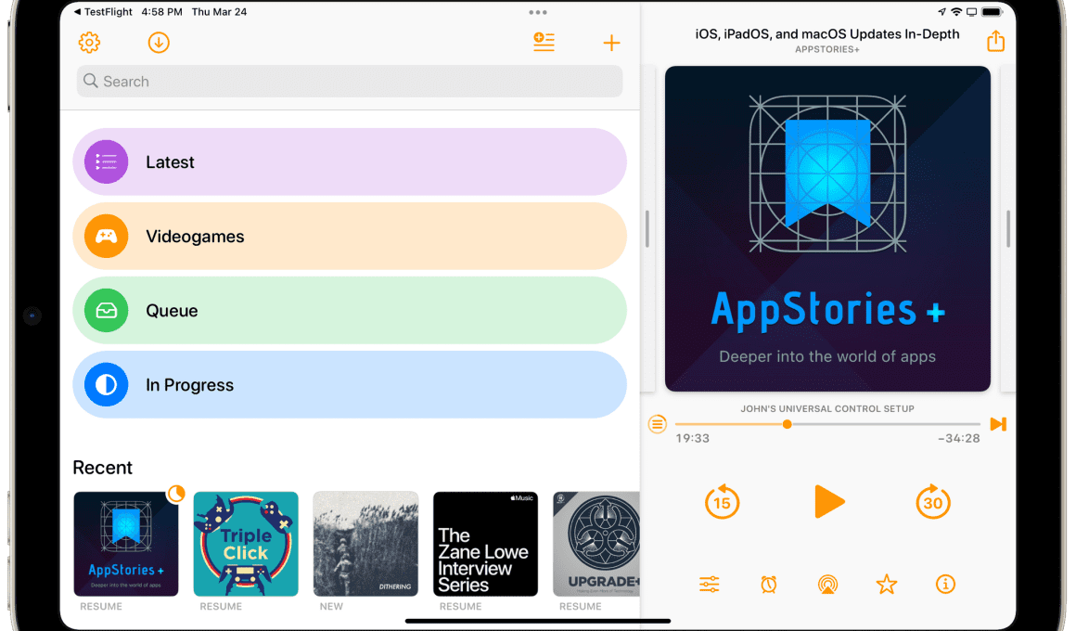Add a podcast with the plus icon

coord(611,43)
